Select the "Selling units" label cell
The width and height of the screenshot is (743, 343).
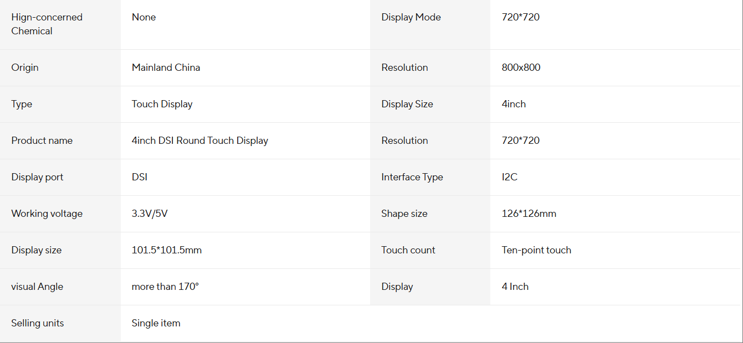point(37,323)
